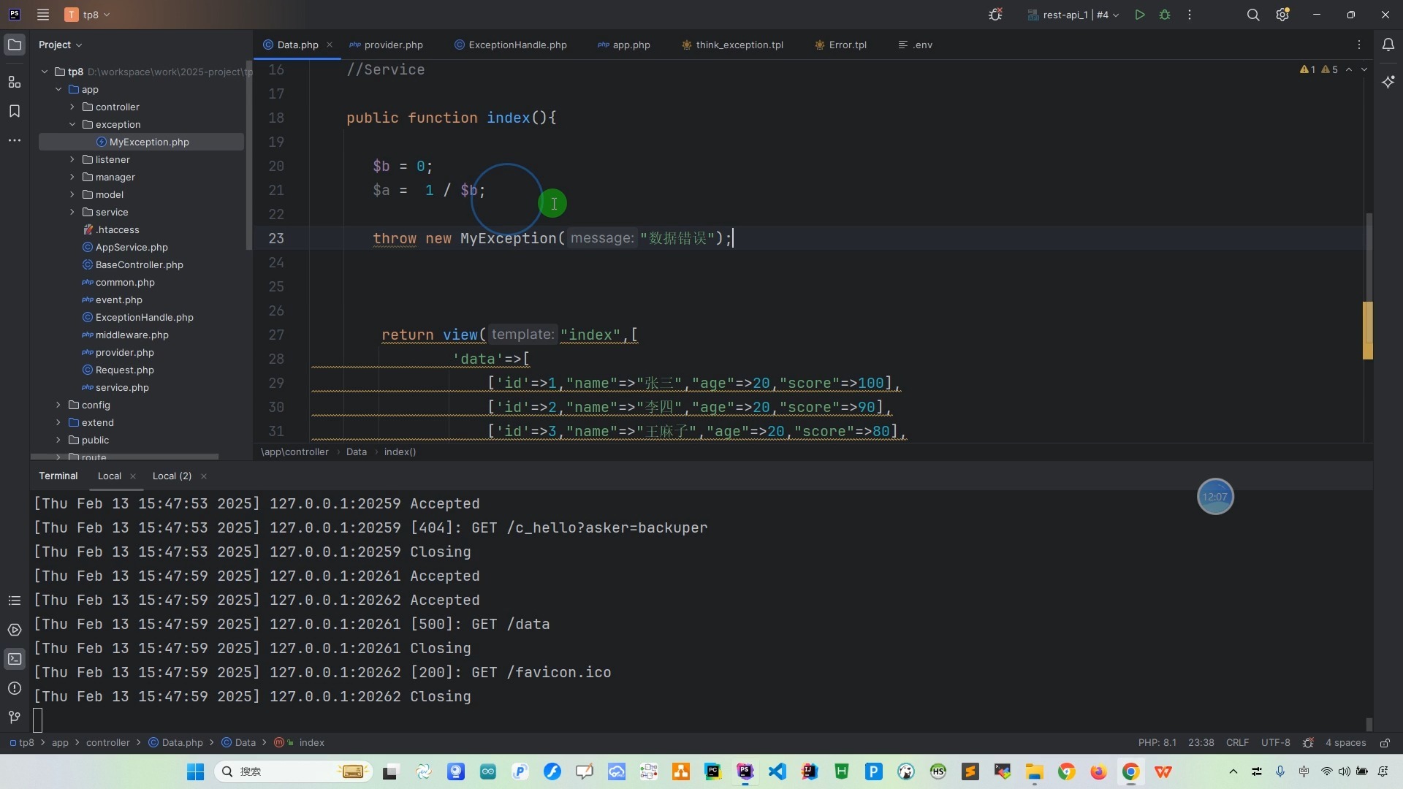Switch to Error.tpl editor tab
The width and height of the screenshot is (1403, 789).
tap(840, 45)
